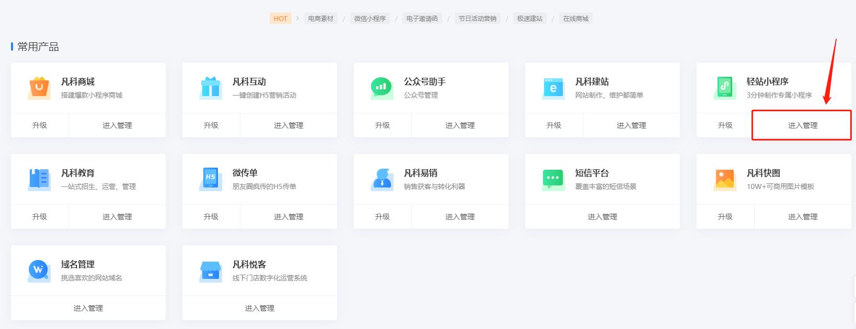Click the 凡科教育 book icon

tap(39, 180)
